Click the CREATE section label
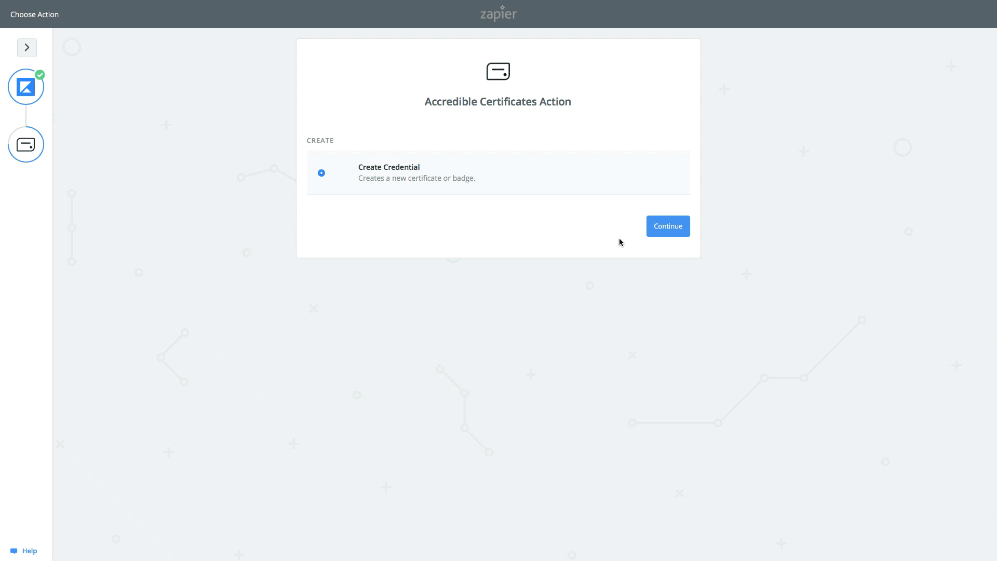The height and width of the screenshot is (561, 997). 320,141
